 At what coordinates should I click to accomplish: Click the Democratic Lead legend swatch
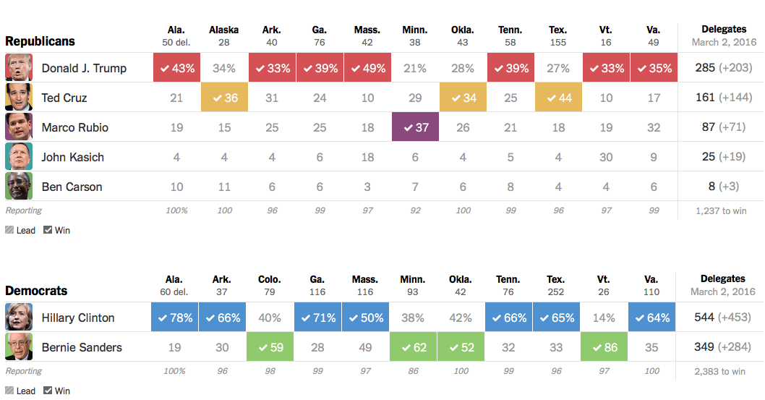[x=9, y=391]
